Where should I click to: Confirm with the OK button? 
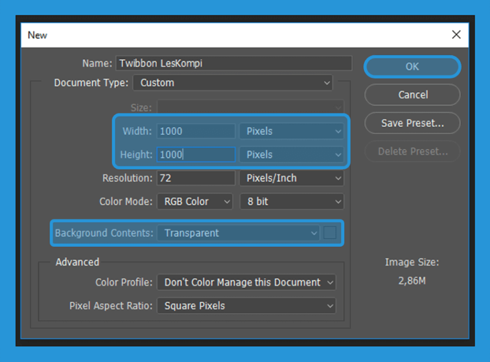tap(412, 66)
